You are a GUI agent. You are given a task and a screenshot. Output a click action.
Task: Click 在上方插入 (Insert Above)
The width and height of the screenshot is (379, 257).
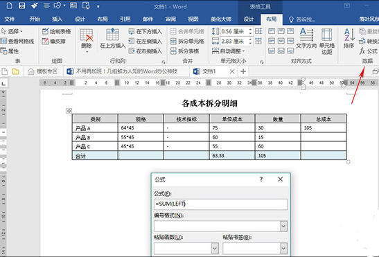coord(112,39)
